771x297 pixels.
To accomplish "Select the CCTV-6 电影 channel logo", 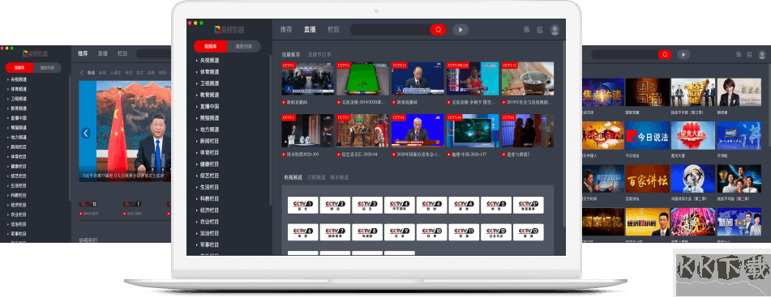I will click(303, 232).
